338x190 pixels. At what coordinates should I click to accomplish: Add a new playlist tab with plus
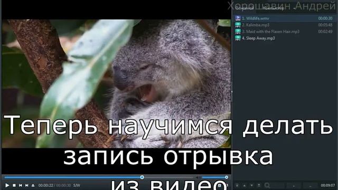[294, 8]
